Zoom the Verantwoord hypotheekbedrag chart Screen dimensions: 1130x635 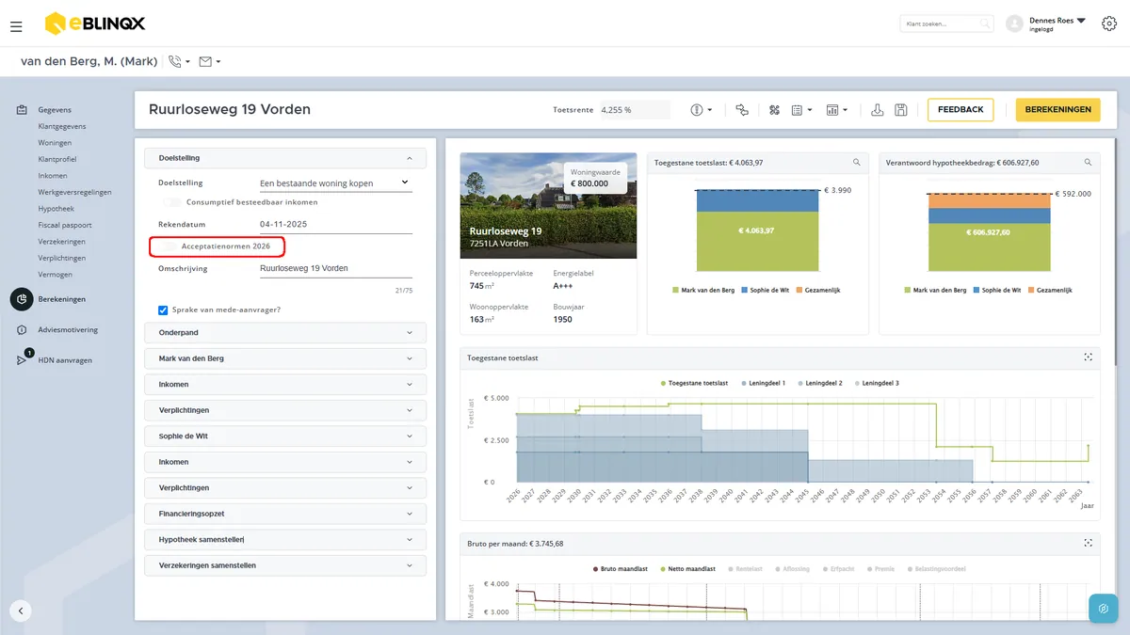1088,163
